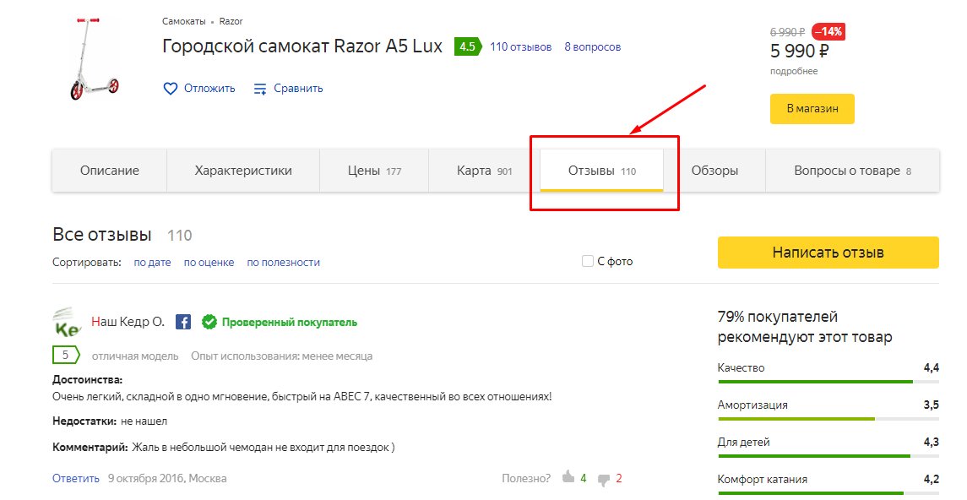
Task: Select the Карта tab
Action: (484, 171)
